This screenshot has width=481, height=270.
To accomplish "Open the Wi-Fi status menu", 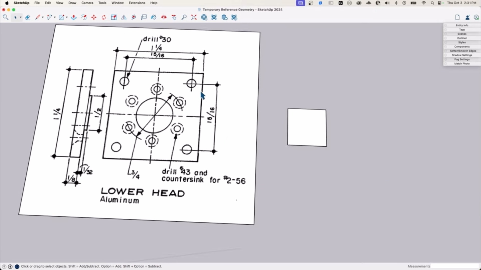I will tap(424, 3).
